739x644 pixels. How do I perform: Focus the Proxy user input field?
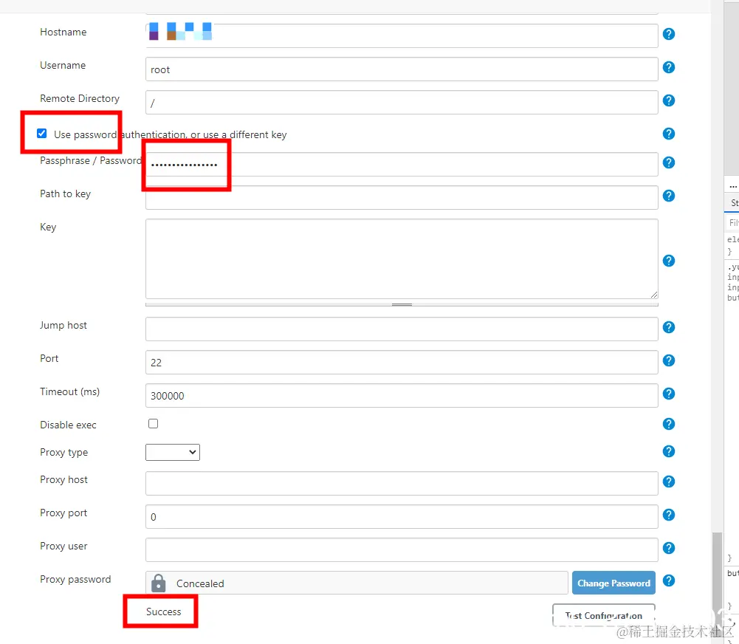coord(402,549)
